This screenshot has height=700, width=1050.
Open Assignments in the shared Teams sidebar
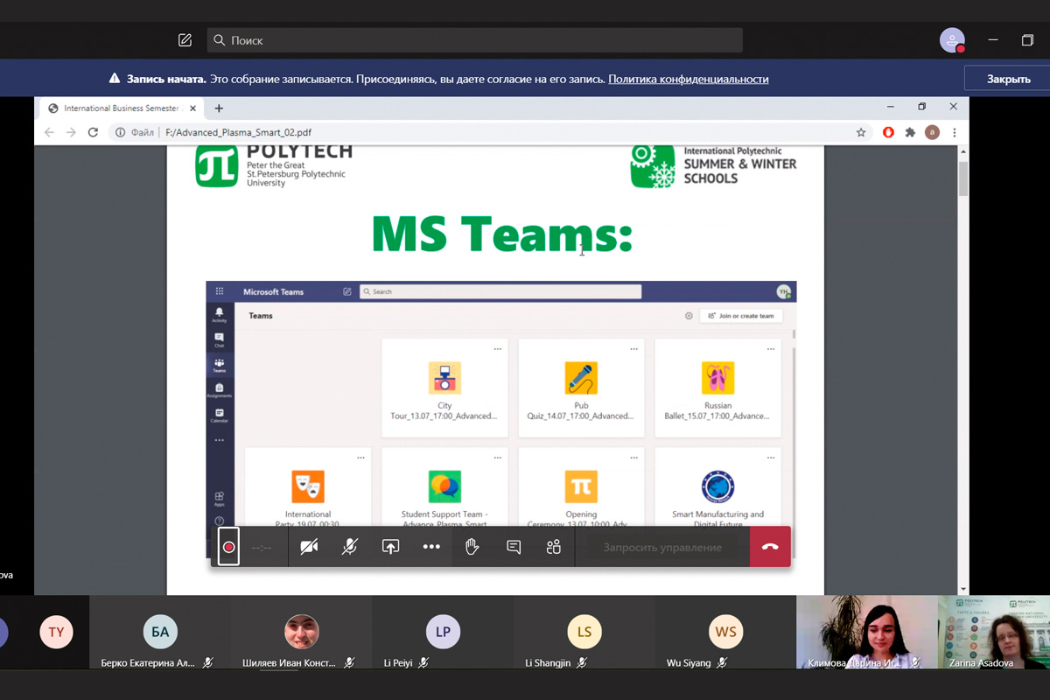pos(219,390)
